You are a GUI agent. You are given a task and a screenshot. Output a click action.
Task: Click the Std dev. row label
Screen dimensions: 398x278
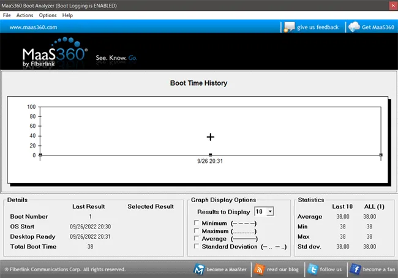click(x=309, y=247)
